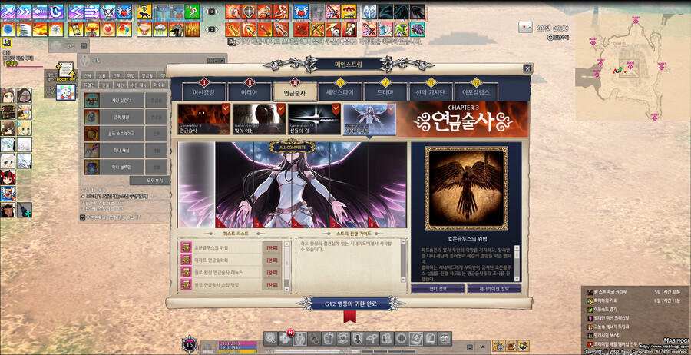Click the small minimize square on bottom bar
691x355 pixels.
click(470, 347)
